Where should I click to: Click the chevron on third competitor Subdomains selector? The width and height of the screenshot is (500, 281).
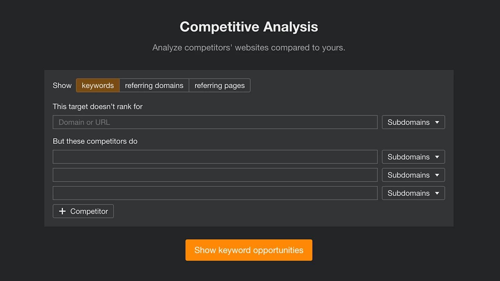(437, 193)
